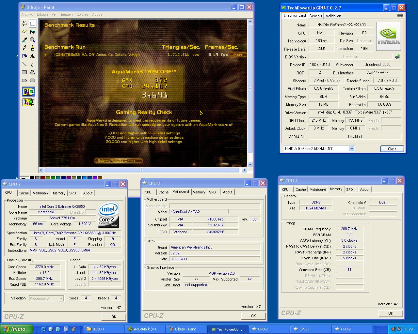Image resolution: width=418 pixels, height=334 pixels.
Task: Click OK in the CPU-Z memory window
Action: coord(391,313)
